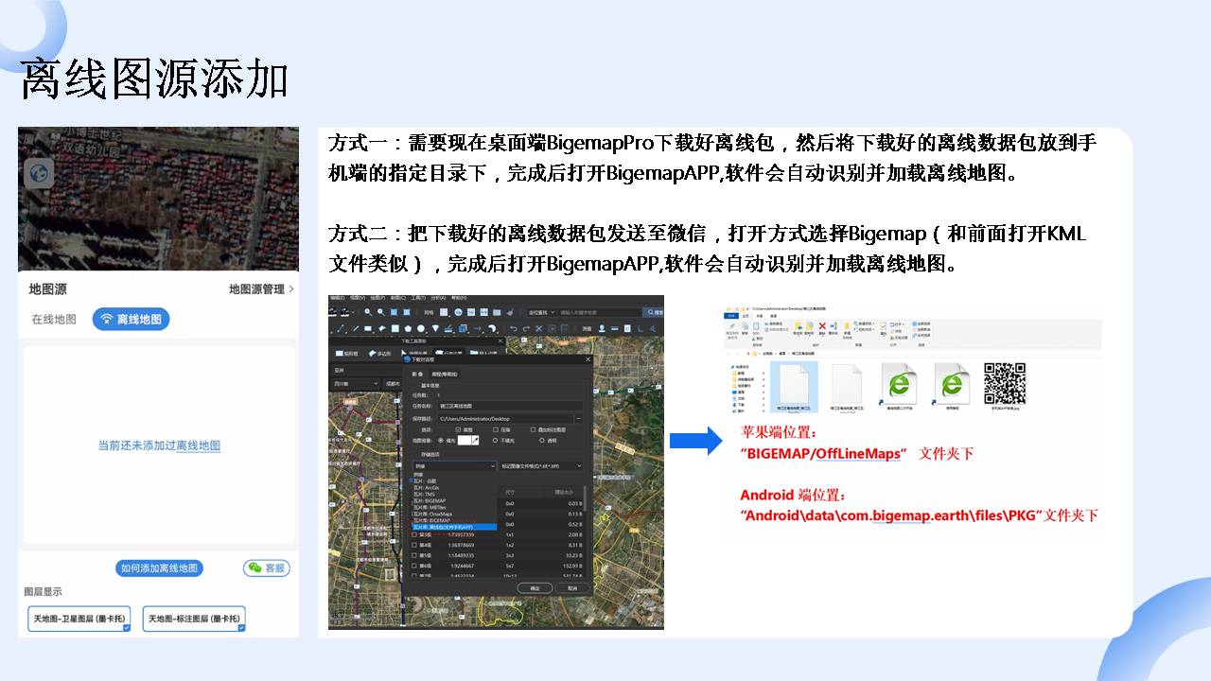Close the 下载对话框 dialog
Screen dimensions: 1211x681
(588, 359)
